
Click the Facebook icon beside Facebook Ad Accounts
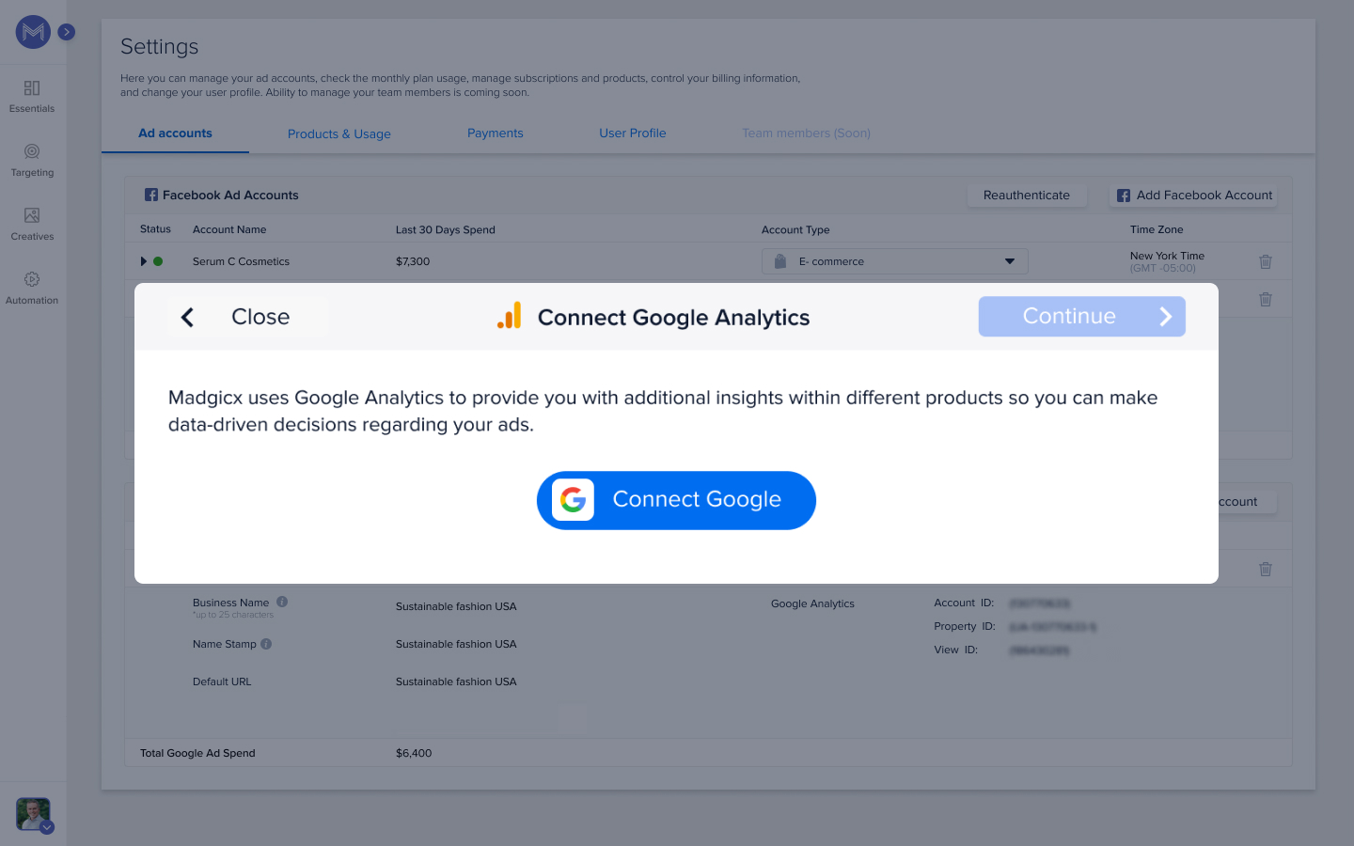pyautogui.click(x=150, y=195)
